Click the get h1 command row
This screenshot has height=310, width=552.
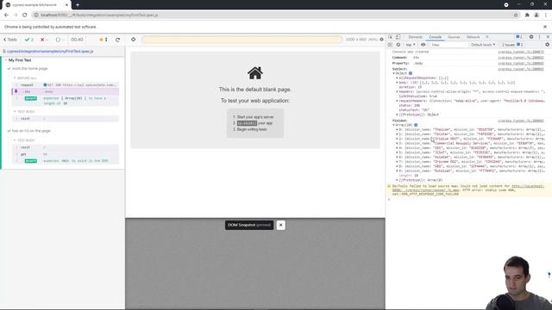pos(66,154)
